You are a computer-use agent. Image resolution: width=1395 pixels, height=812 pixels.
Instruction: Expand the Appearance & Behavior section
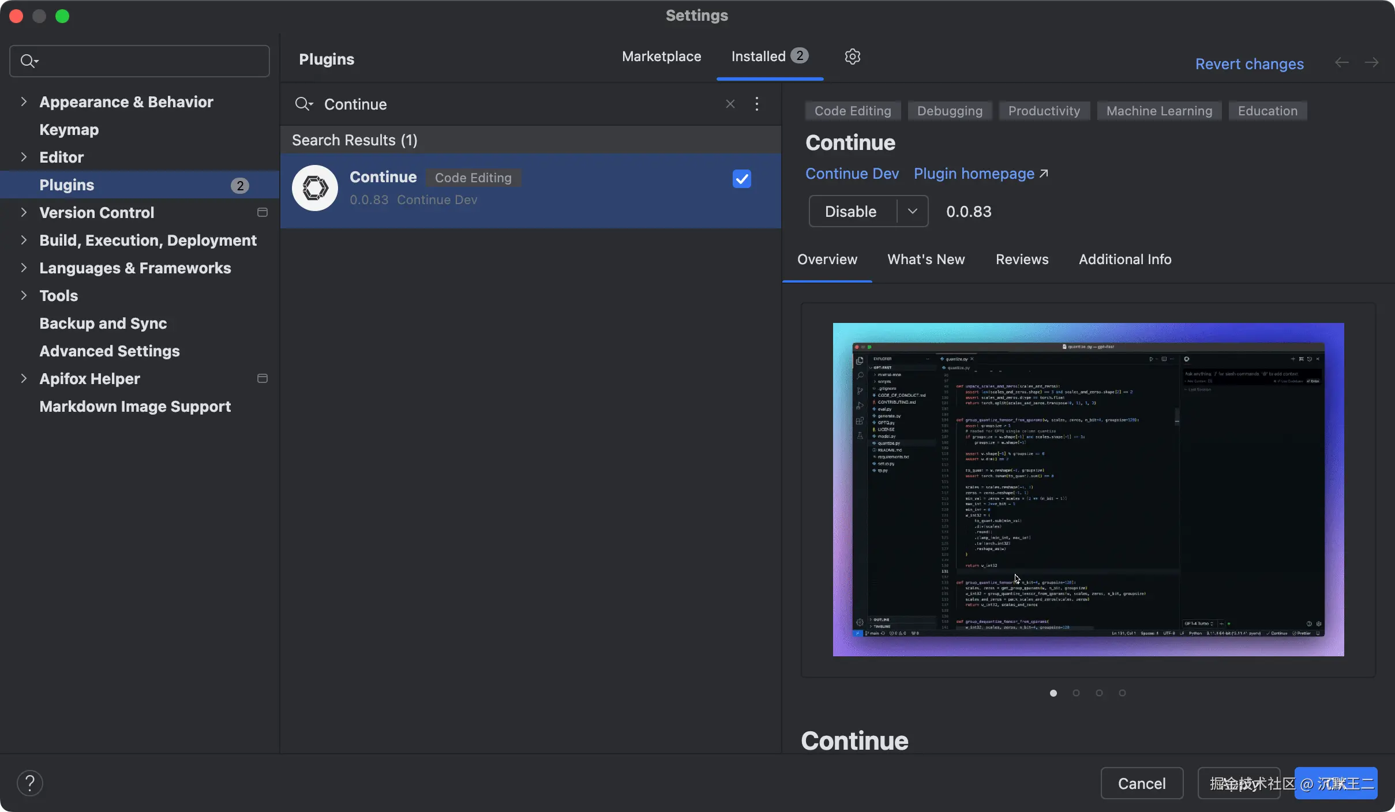click(x=24, y=101)
